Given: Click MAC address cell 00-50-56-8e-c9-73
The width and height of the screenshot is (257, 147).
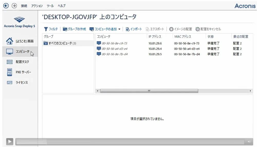Looking at the screenshot, I should 187,43.
